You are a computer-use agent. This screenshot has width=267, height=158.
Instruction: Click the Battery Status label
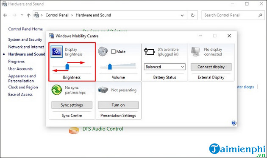click(x=165, y=77)
